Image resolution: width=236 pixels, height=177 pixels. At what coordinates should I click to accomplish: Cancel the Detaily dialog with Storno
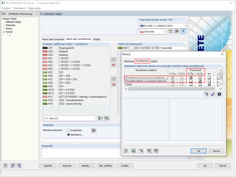pos(216,151)
